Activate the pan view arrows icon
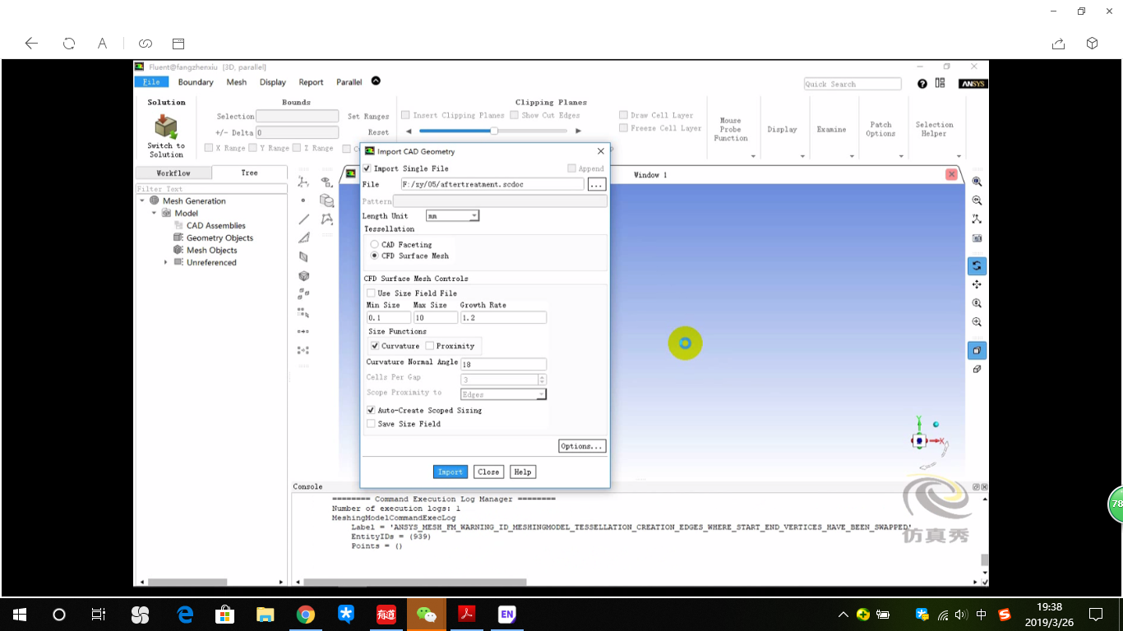Screen dimensions: 1123x631 point(977,285)
